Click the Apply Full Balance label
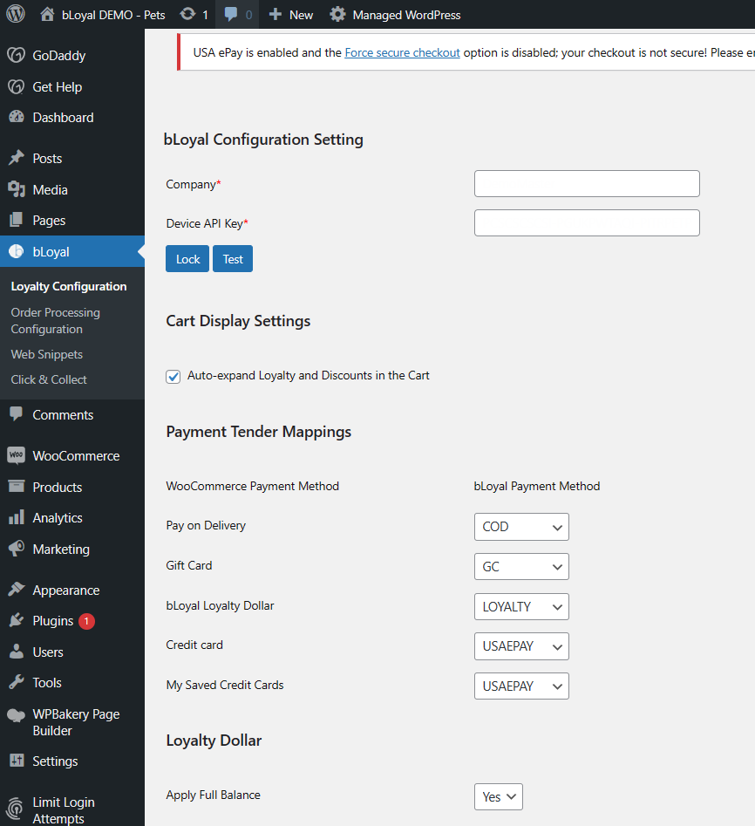This screenshot has width=755, height=826. [214, 795]
